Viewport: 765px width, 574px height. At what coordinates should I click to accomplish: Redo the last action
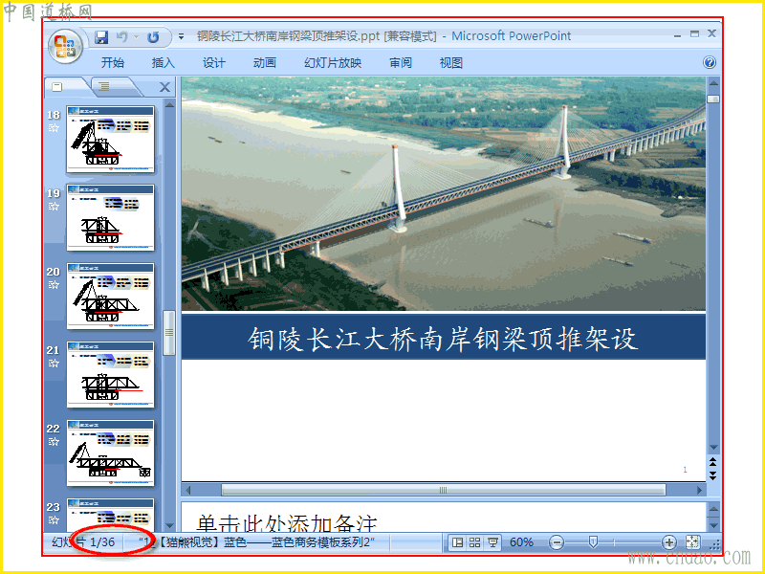153,37
